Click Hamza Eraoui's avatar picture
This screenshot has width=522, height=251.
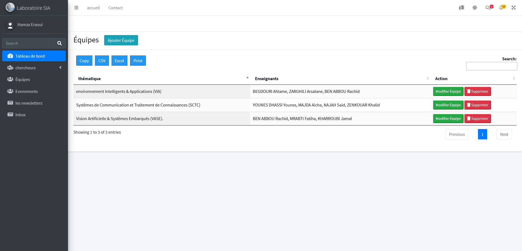10,25
